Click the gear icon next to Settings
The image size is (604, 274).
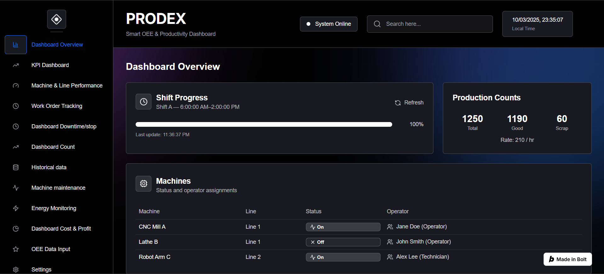tap(16, 270)
